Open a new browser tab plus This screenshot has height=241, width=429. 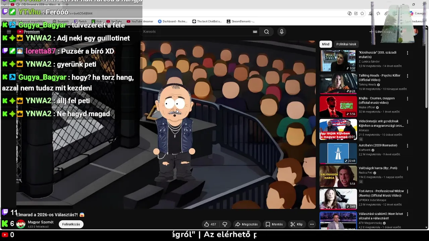tap(67, 5)
